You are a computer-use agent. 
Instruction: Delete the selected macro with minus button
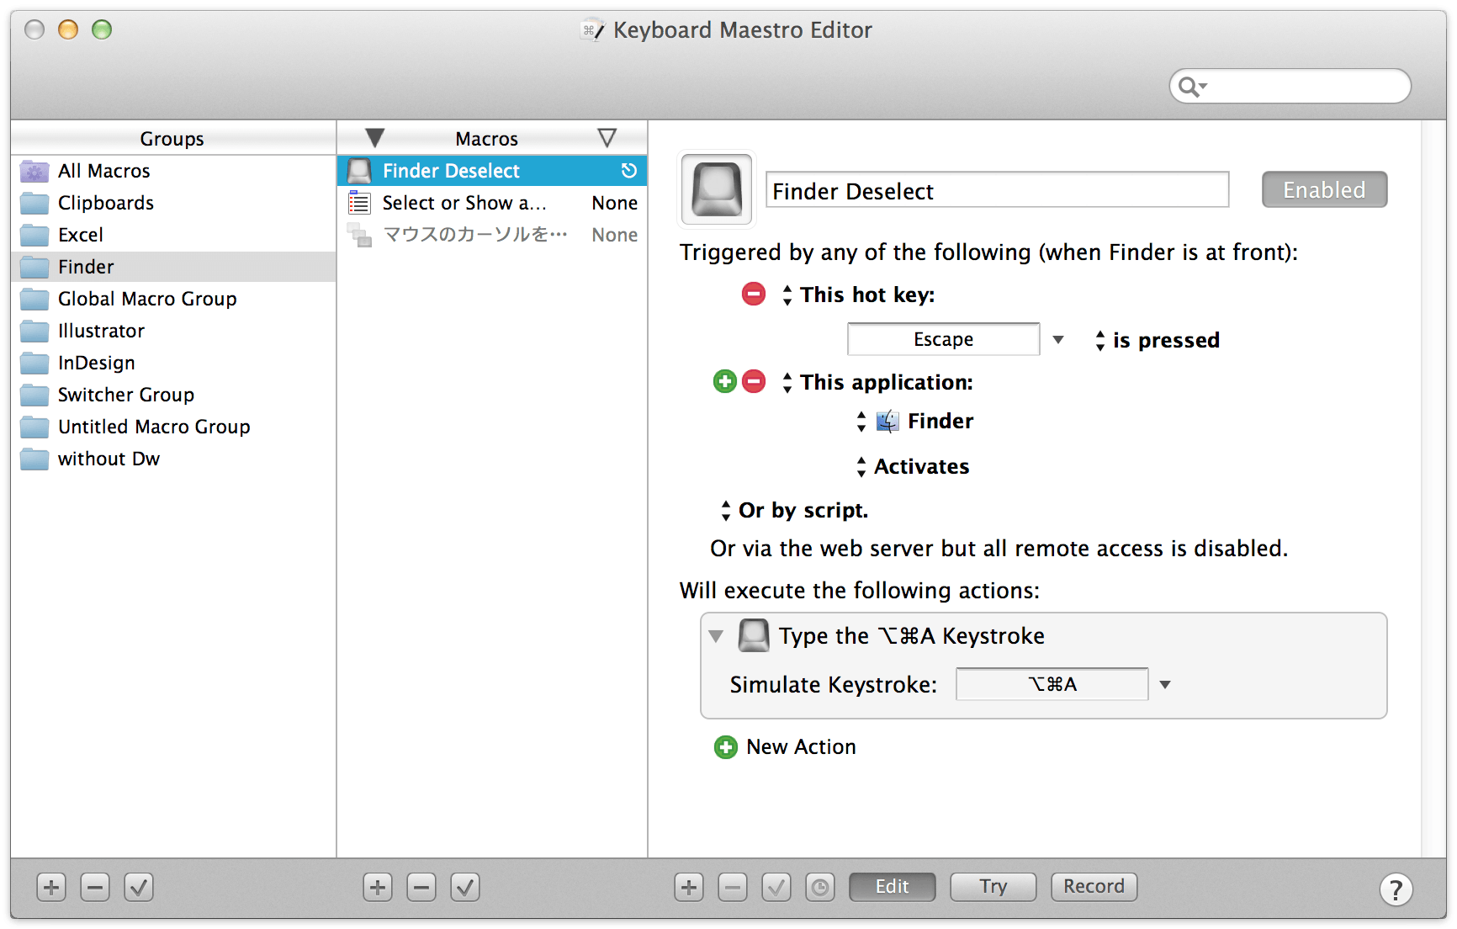(421, 887)
